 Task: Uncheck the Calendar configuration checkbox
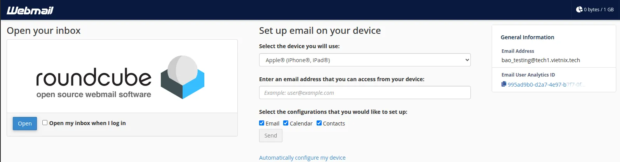click(286, 123)
